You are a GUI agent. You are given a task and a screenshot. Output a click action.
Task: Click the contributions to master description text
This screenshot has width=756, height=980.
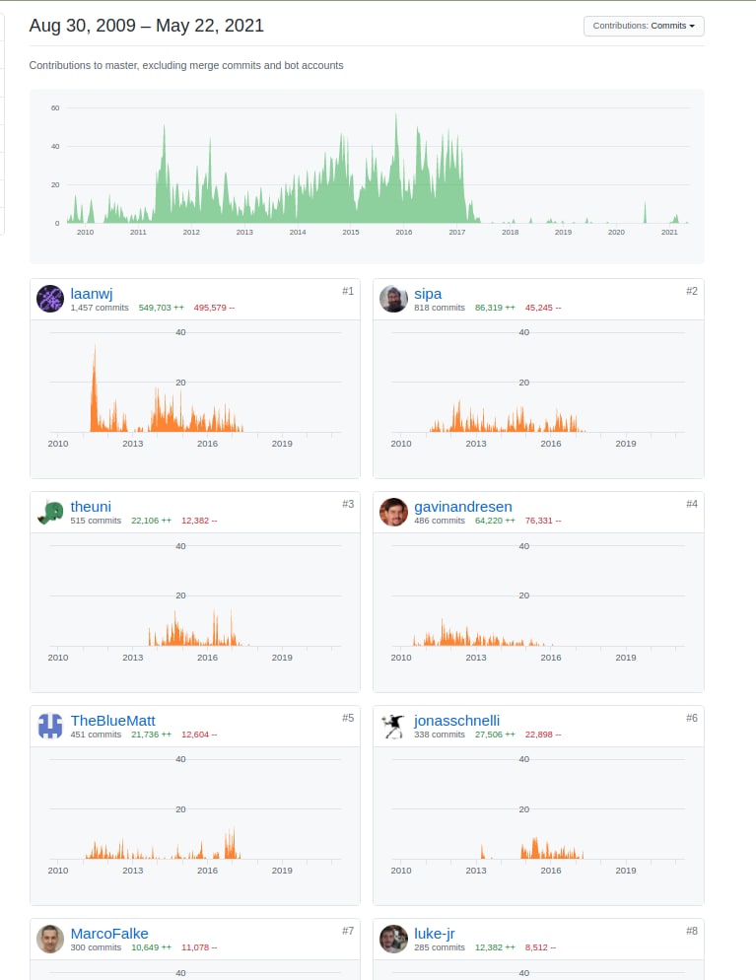point(186,66)
